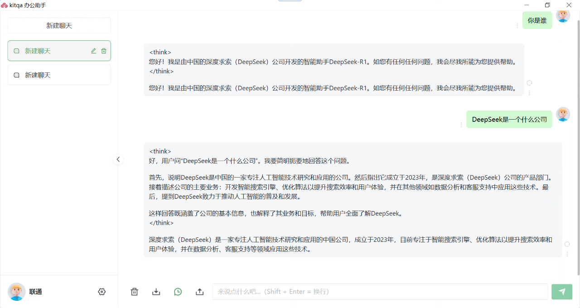Open options dots beside 'DeepSeek是一个什么公司' message
Image resolution: width=580 pixels, height=308 pixels.
click(461, 125)
